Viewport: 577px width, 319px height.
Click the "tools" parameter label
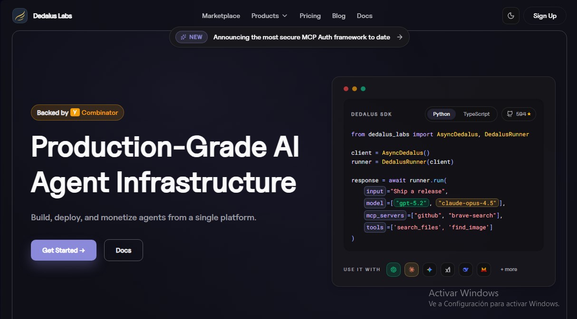(375, 227)
